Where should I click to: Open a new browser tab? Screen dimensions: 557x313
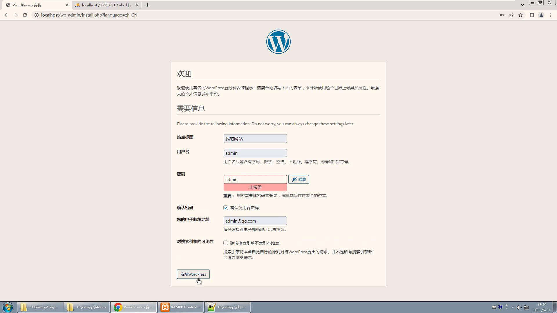click(x=147, y=5)
